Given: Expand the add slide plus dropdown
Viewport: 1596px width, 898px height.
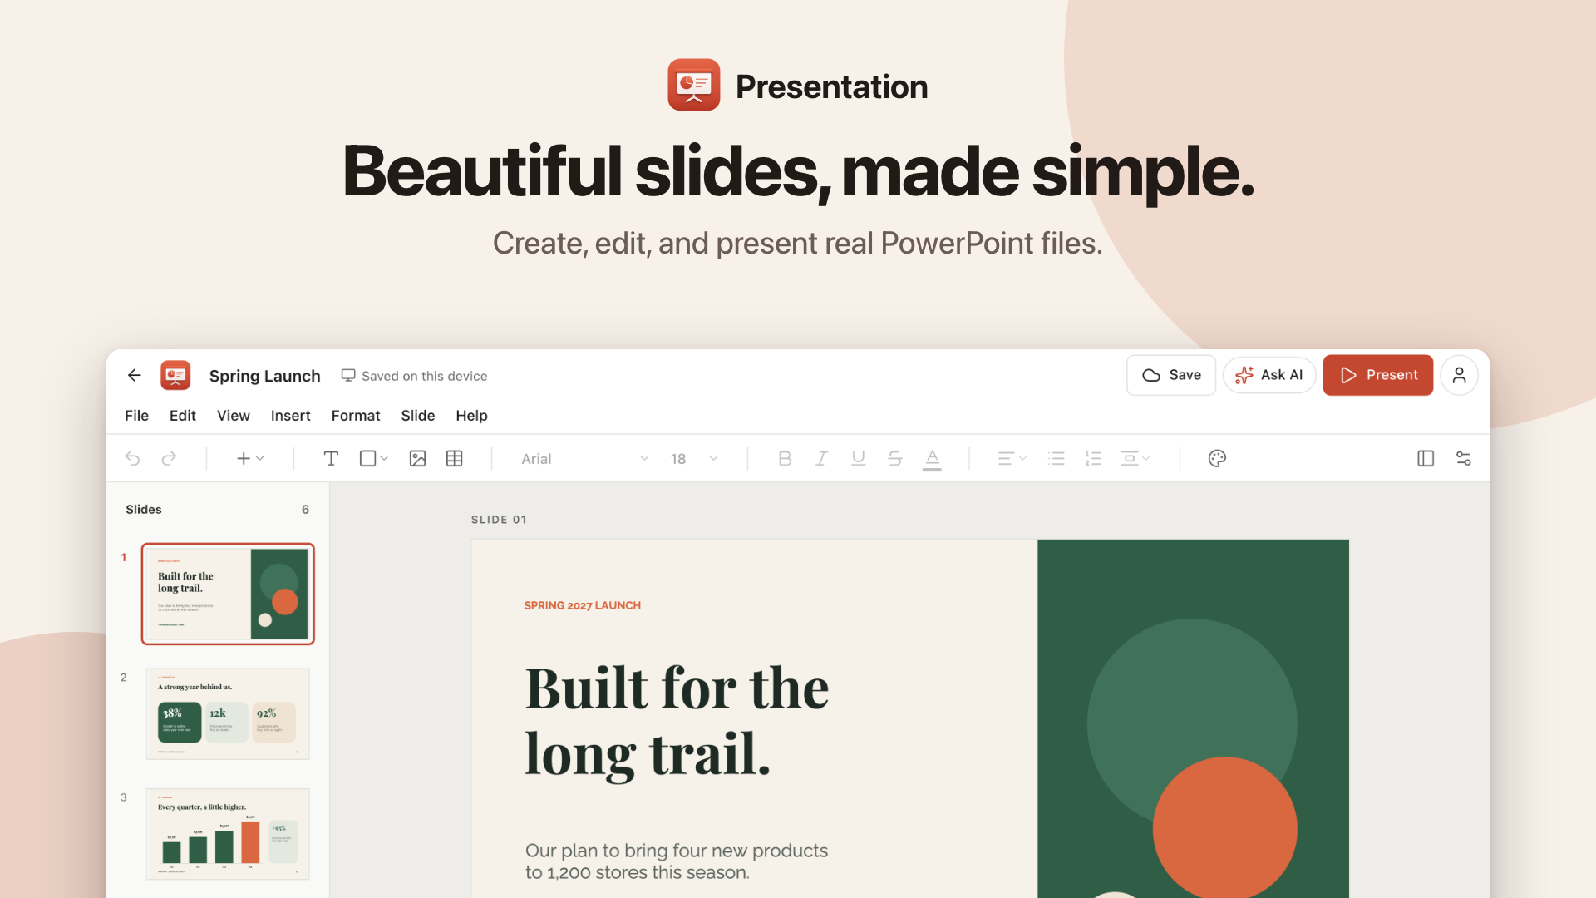Looking at the screenshot, I should 250,458.
